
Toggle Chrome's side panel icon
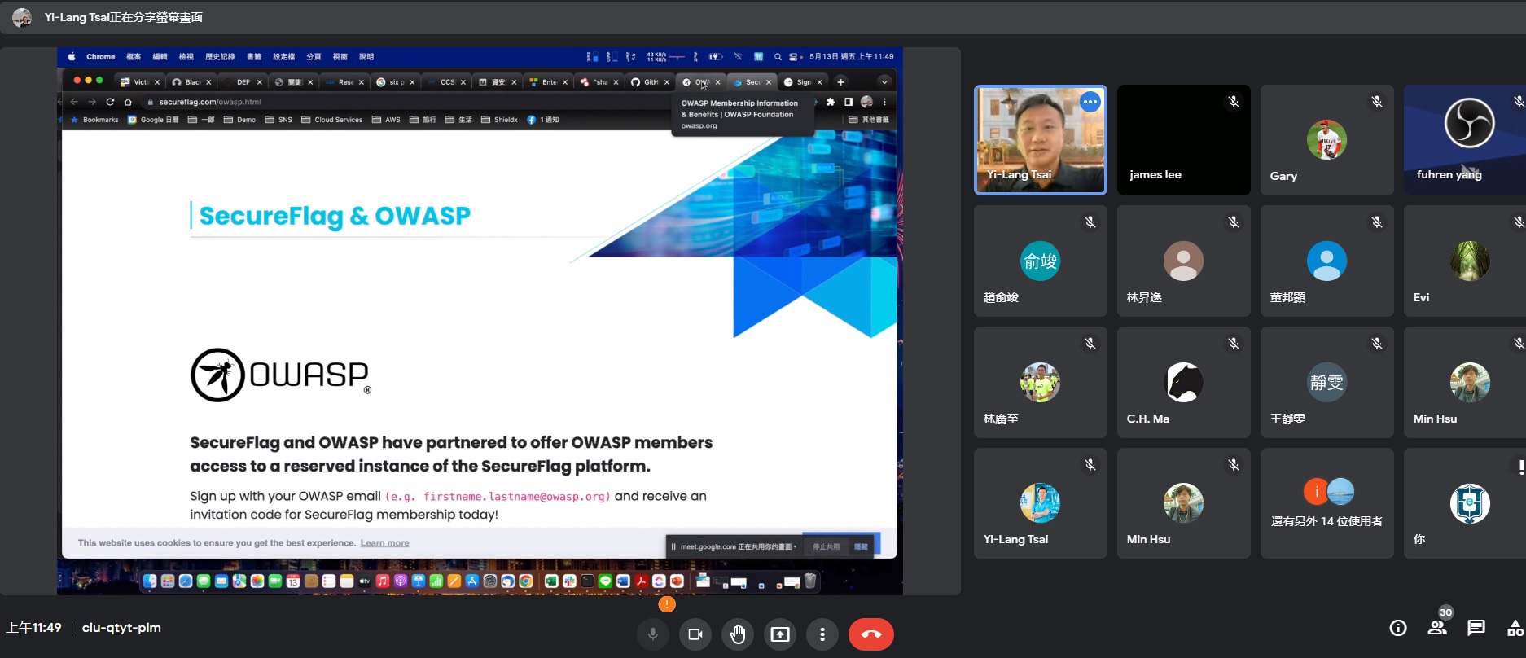(x=849, y=102)
